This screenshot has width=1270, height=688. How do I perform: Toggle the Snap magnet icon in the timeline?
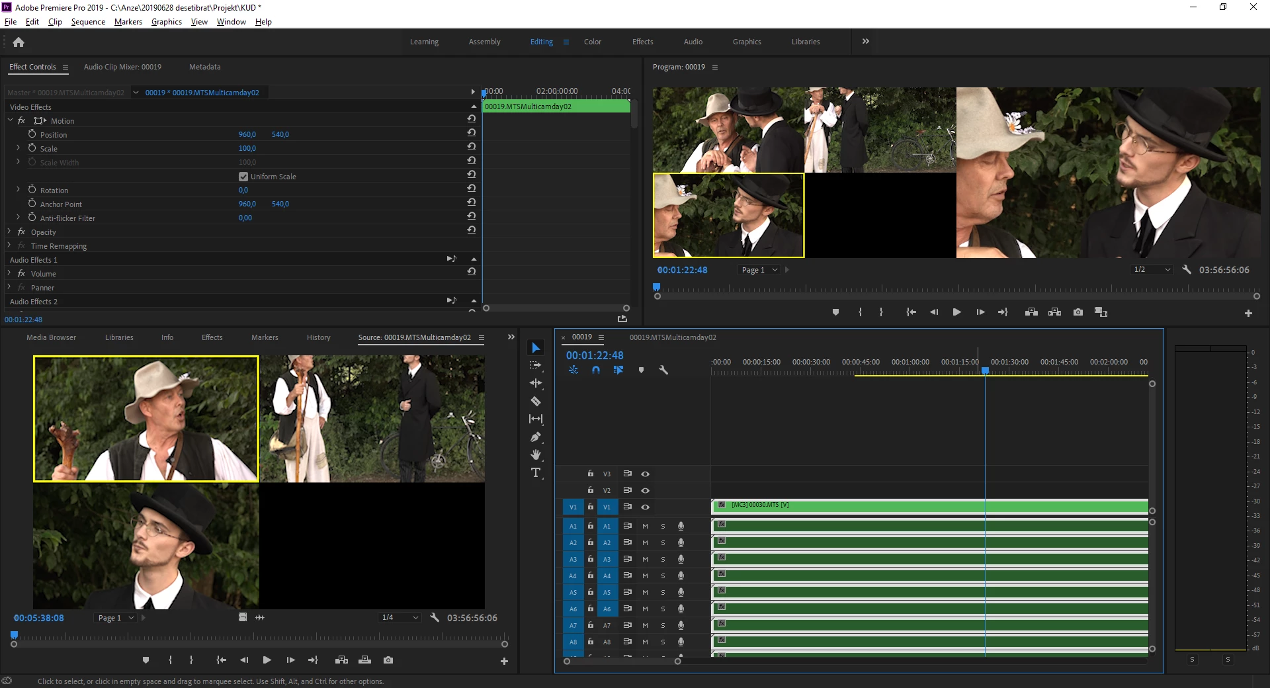coord(596,370)
